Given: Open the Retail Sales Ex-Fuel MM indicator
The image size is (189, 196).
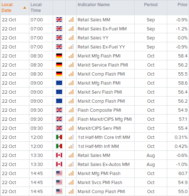Looking at the screenshot, I should (x=102, y=29).
